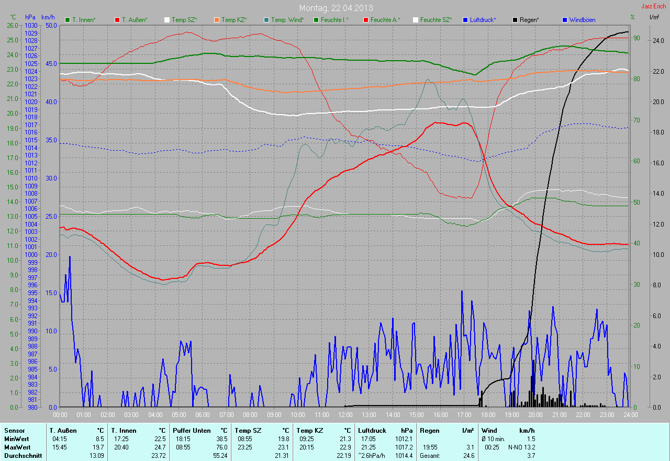Click the "Windböen" legend label
Screen dimensions: 670x461
coord(582,20)
